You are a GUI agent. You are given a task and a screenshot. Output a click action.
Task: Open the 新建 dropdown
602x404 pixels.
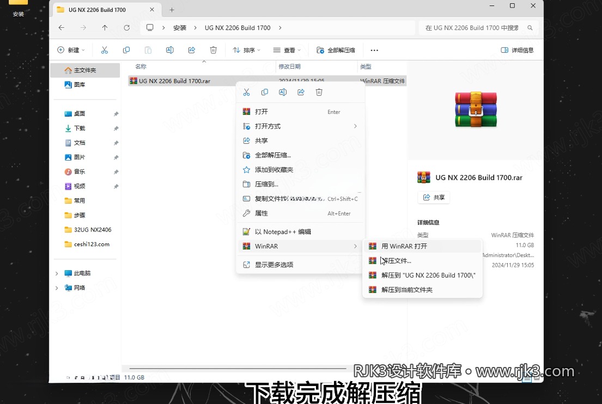tap(71, 50)
